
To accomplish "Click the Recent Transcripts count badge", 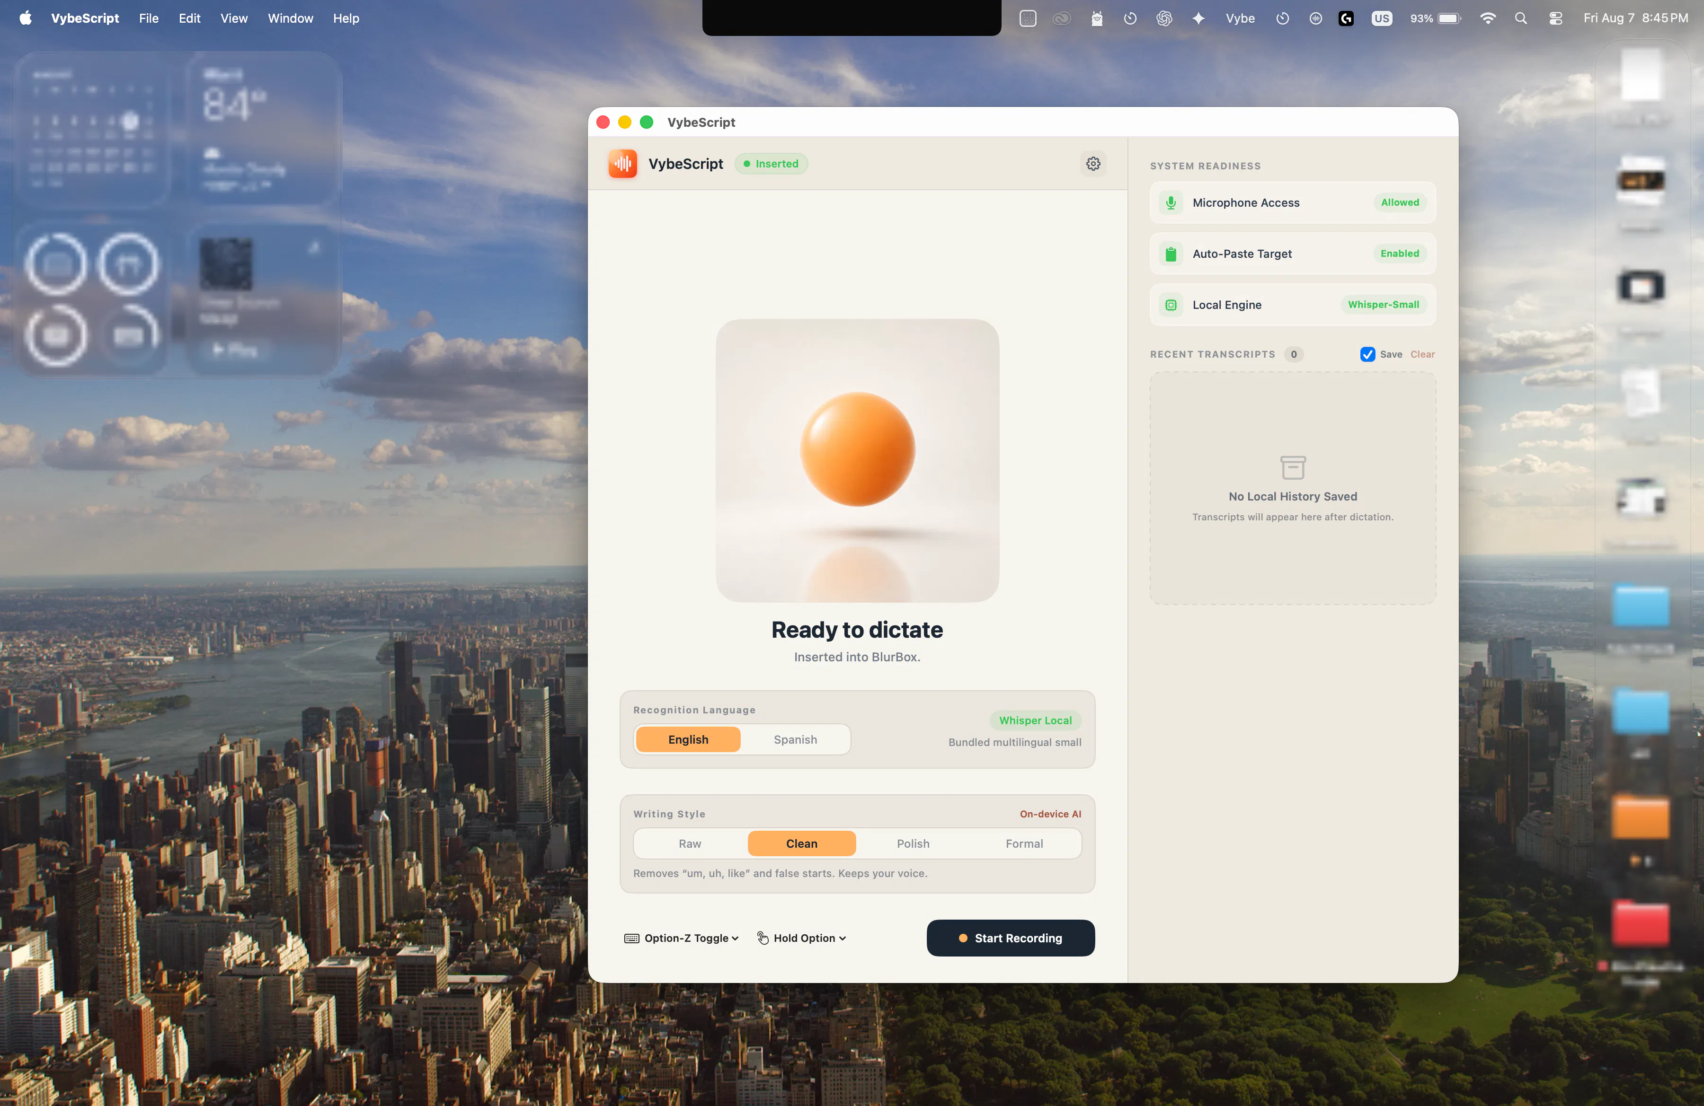I will click(1293, 354).
